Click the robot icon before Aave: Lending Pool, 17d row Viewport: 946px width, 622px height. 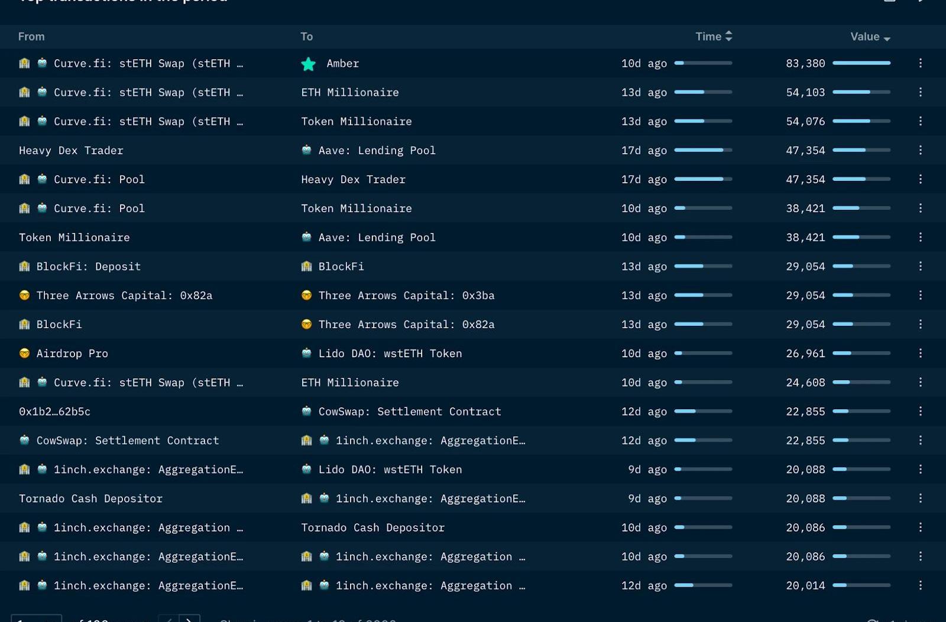click(x=306, y=150)
